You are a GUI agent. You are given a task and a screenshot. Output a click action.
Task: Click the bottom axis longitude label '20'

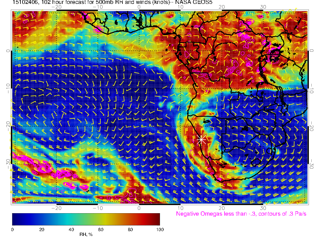pos(222,208)
